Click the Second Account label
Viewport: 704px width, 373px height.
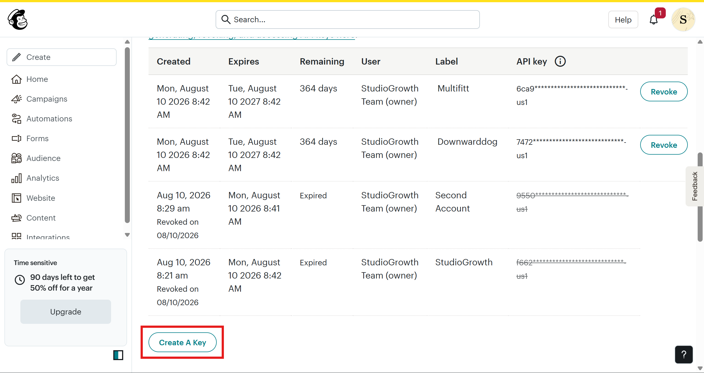pos(452,202)
